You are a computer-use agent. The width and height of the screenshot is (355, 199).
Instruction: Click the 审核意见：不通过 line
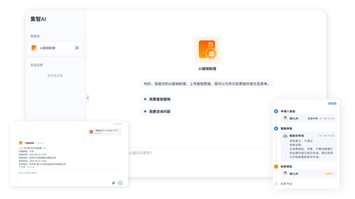(x=301, y=141)
